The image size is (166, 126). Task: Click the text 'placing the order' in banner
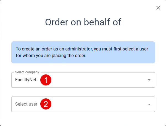pyautogui.click(x=69, y=56)
